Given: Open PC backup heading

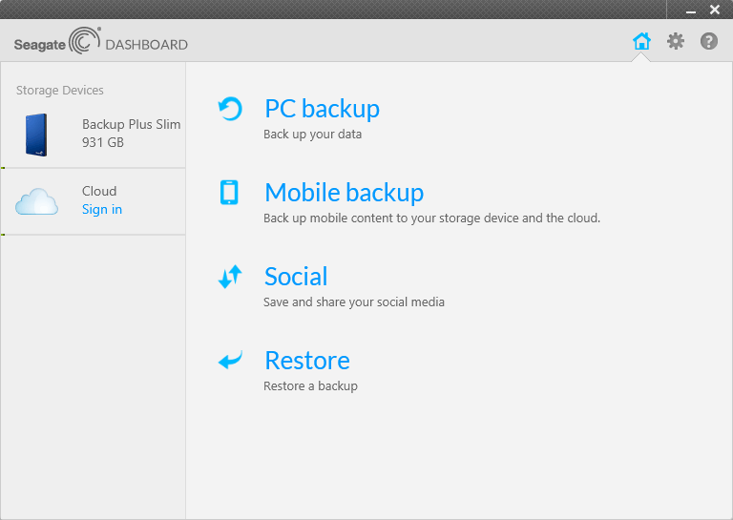Looking at the screenshot, I should pyautogui.click(x=322, y=109).
